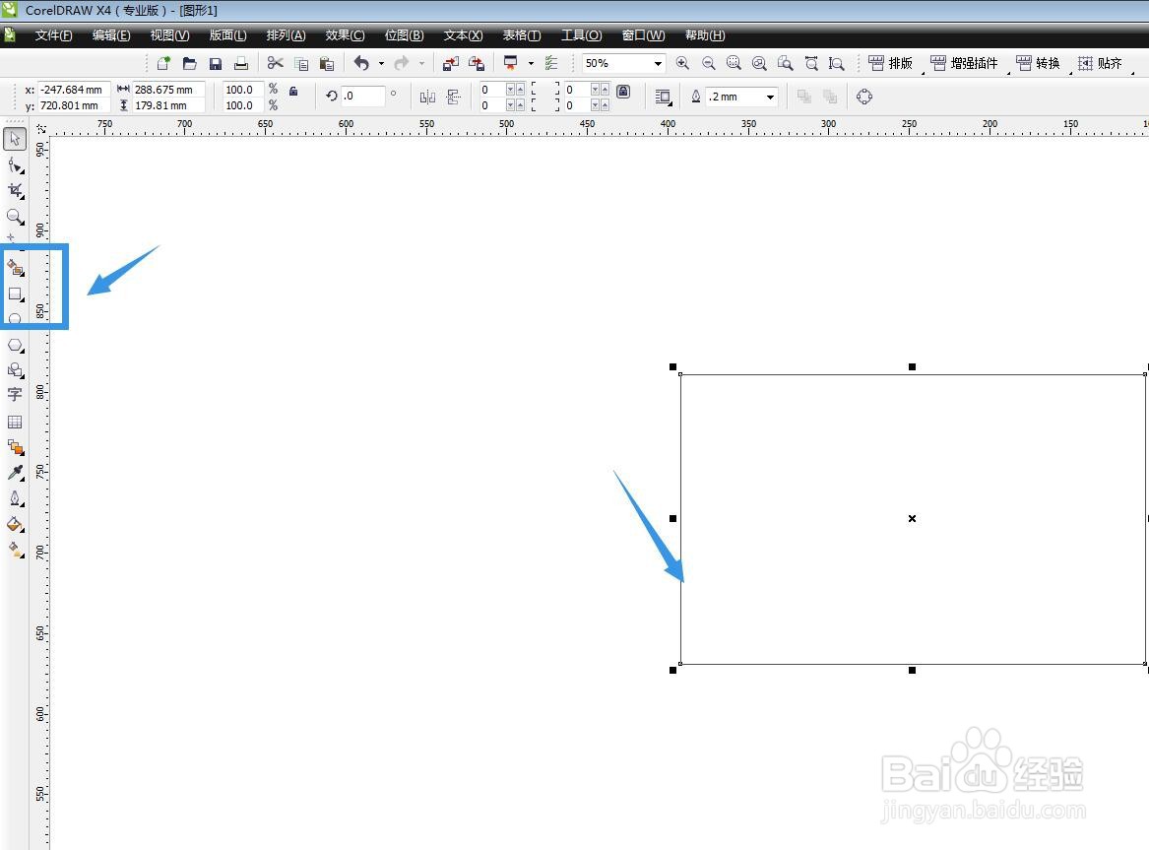1149x850 pixels.
Task: Click the Convert to Curves icon
Action: [x=864, y=96]
